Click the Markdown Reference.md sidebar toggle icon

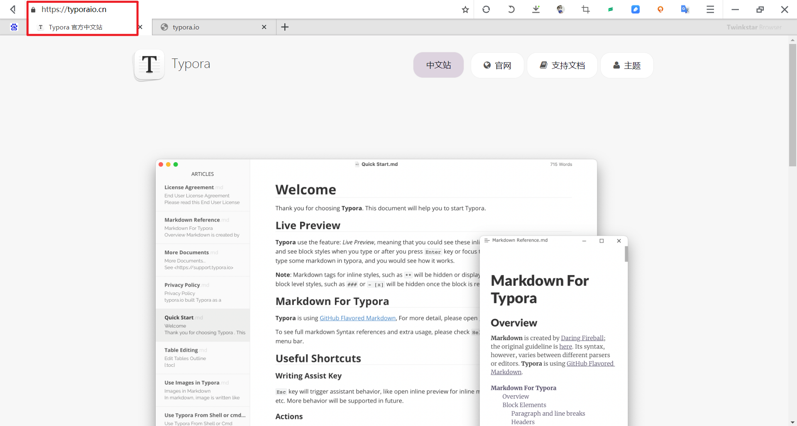[x=487, y=240]
